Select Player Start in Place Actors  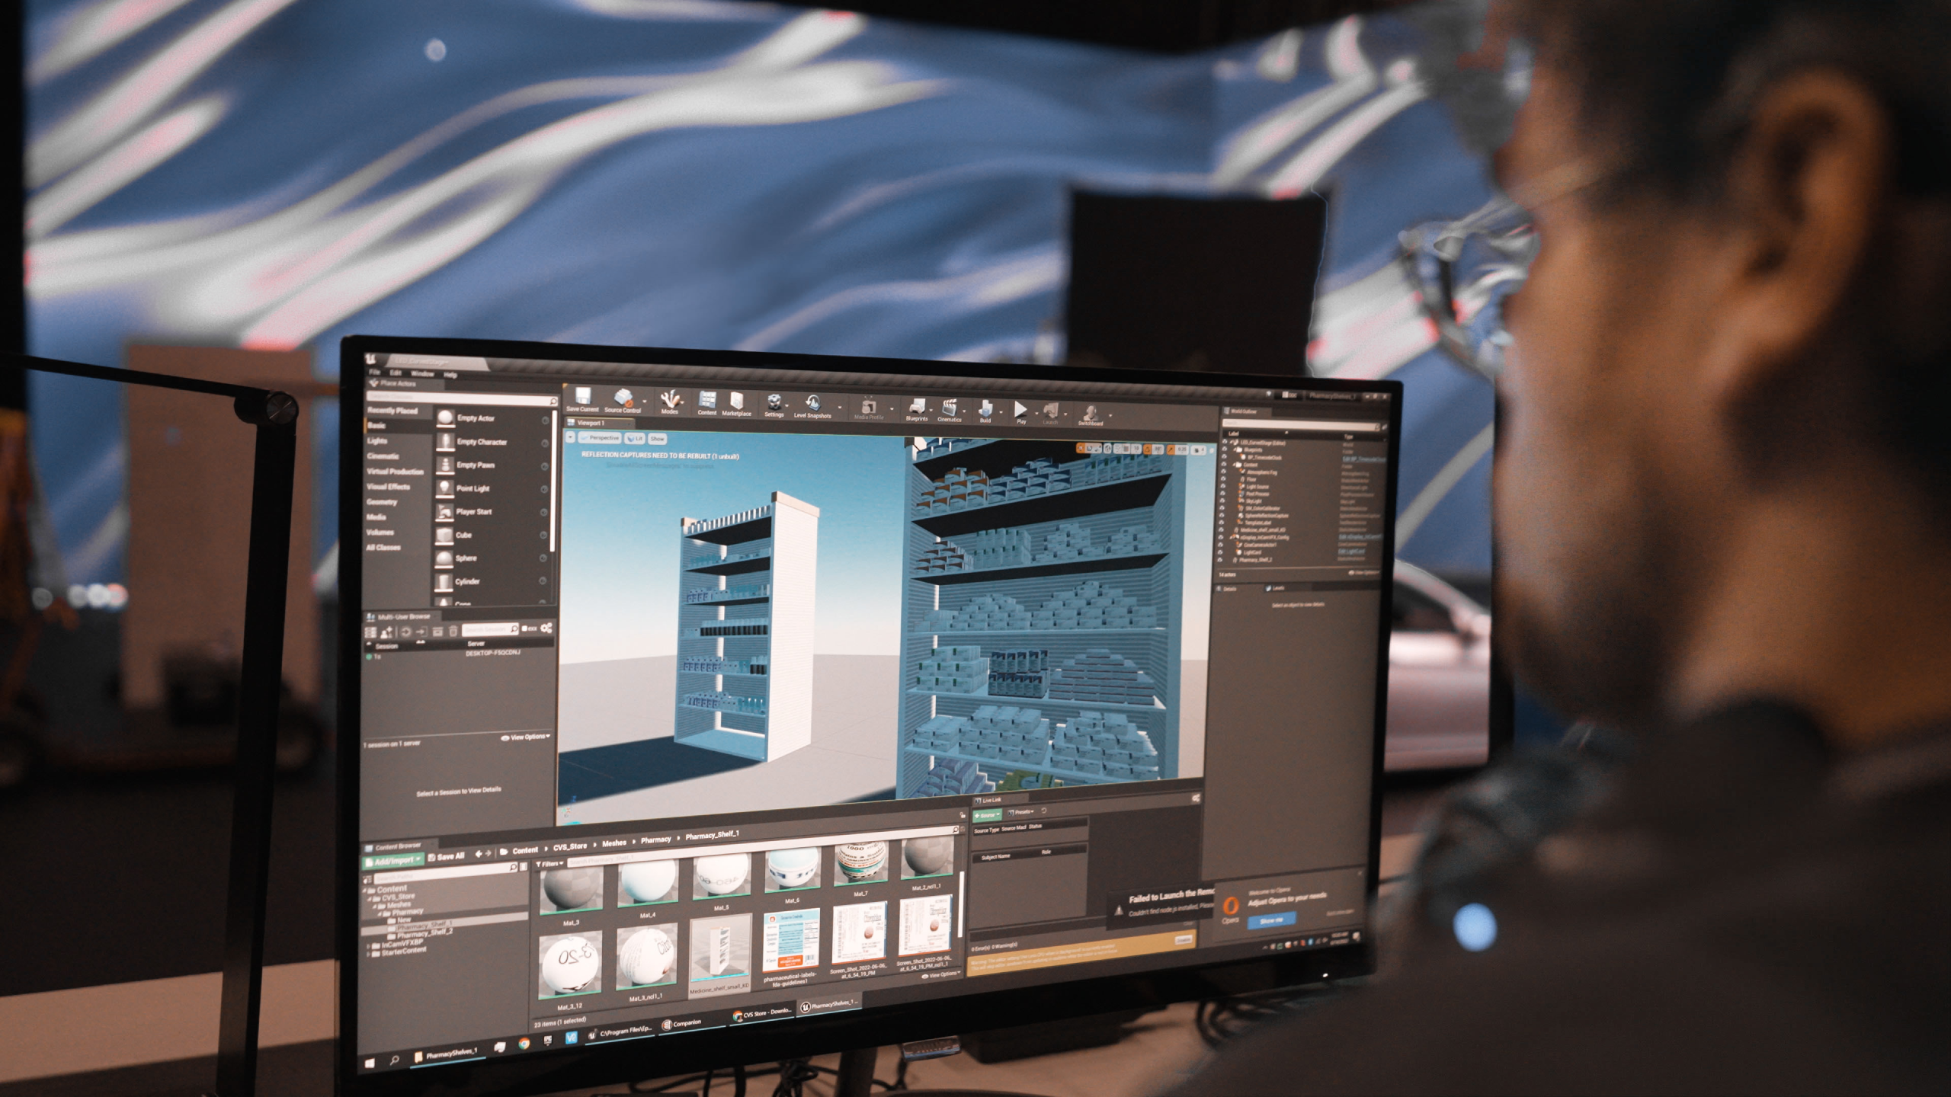[490, 512]
